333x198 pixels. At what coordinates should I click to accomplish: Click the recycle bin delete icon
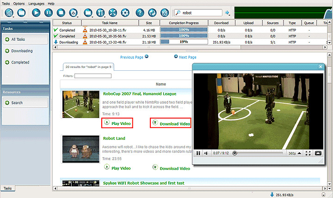point(73,13)
